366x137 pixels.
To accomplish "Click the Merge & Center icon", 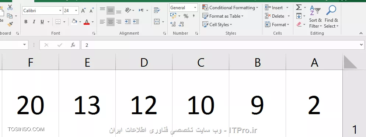I will (157, 22).
